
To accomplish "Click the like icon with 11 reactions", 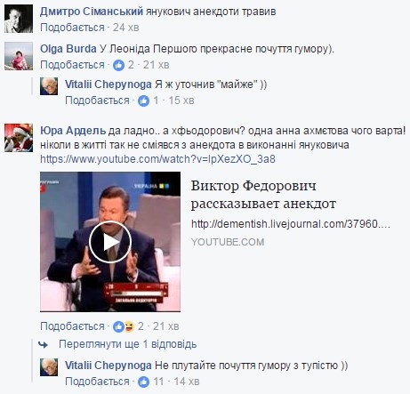I will point(143,382).
